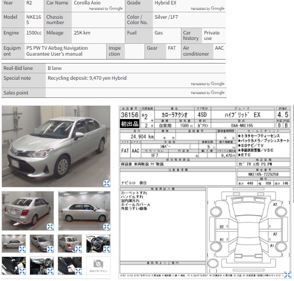This screenshot has height=281, width=294.
Task: Select the 'R2' year value
Action: (x=29, y=3)
